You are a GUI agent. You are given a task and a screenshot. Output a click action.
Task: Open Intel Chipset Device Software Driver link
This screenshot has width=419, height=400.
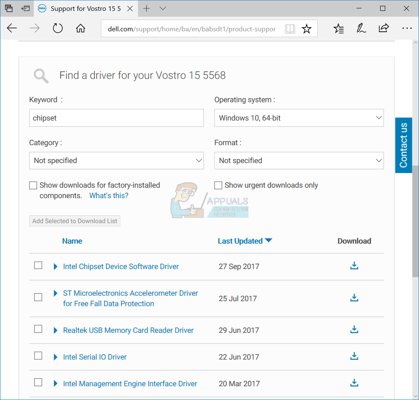click(121, 266)
